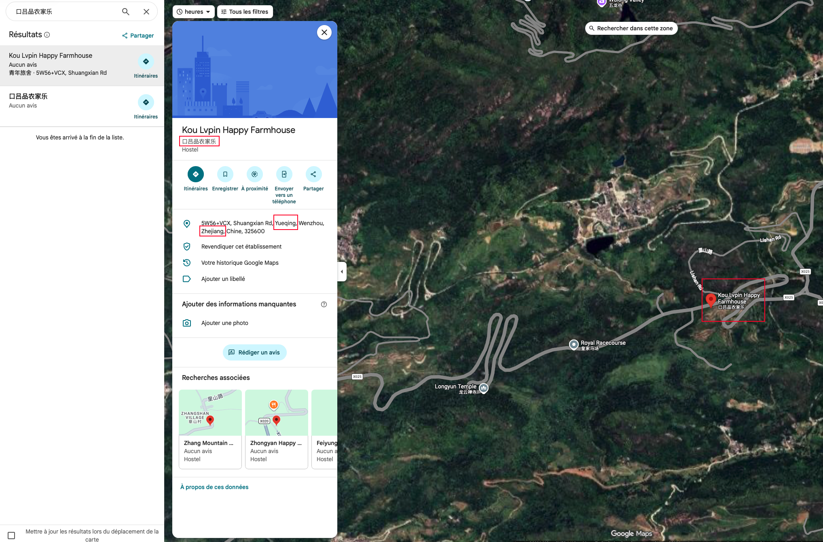Open the heures filter dropdown

coord(194,12)
